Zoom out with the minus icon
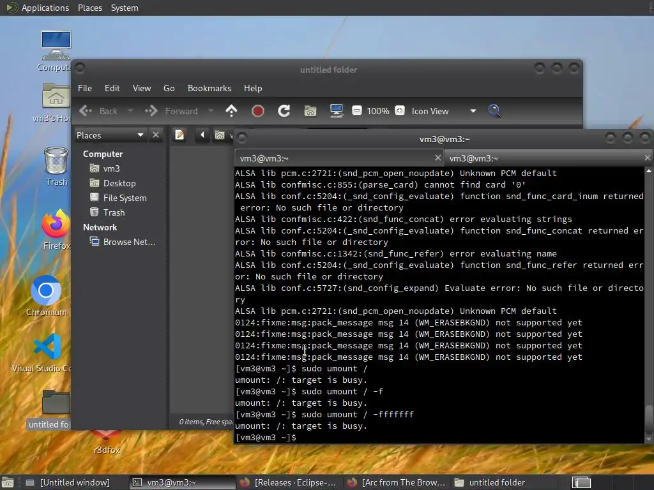The image size is (654, 490). pyautogui.click(x=356, y=111)
